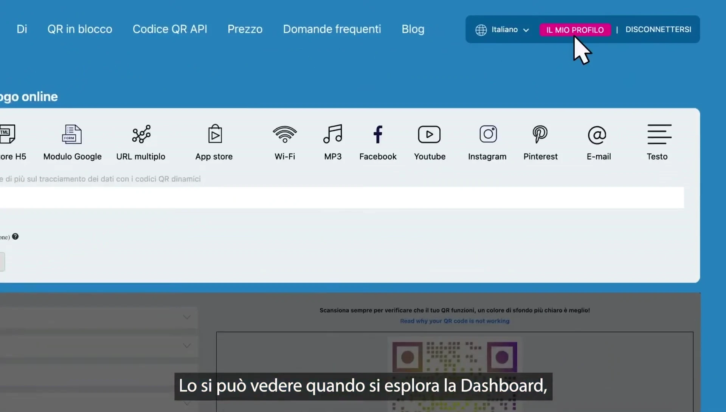Viewport: 726px width, 412px height.
Task: Open link Read why your QR code is not working
Action: pyautogui.click(x=455, y=321)
